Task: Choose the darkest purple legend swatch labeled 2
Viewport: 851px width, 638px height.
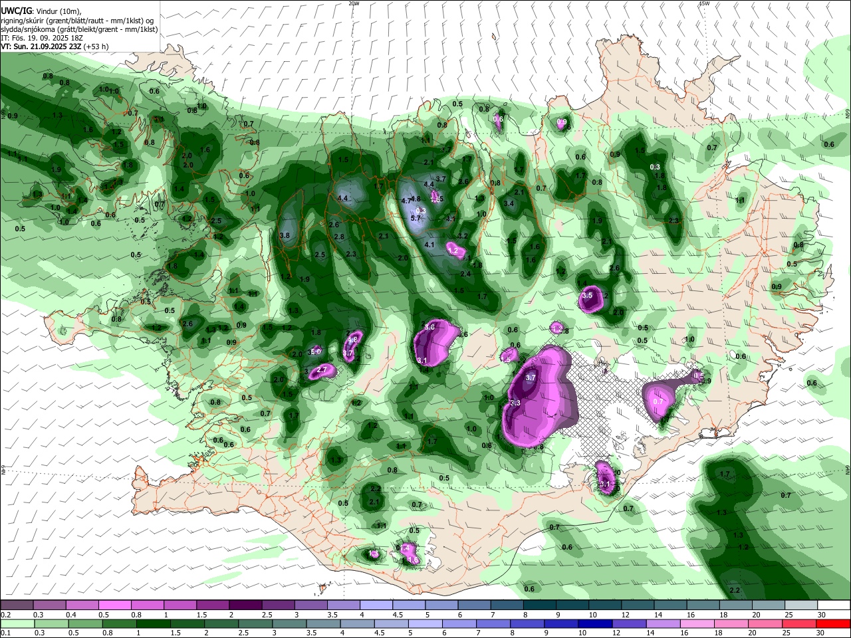Action: [245, 605]
